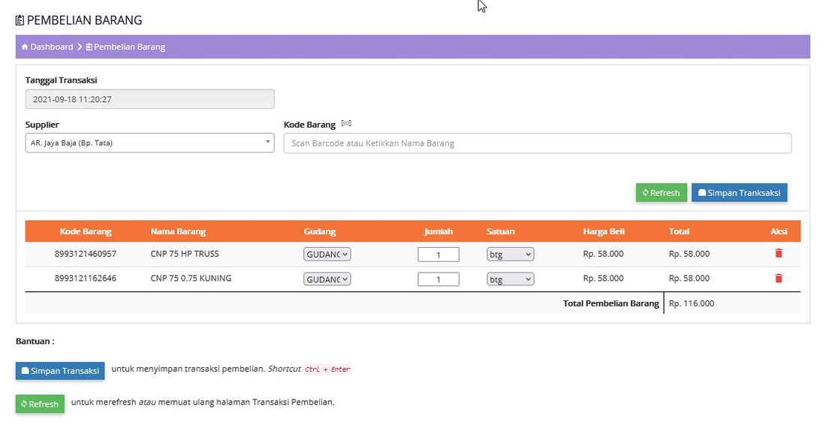Go to Dashboard breadcrumb link
826x425 pixels.
[x=52, y=47]
